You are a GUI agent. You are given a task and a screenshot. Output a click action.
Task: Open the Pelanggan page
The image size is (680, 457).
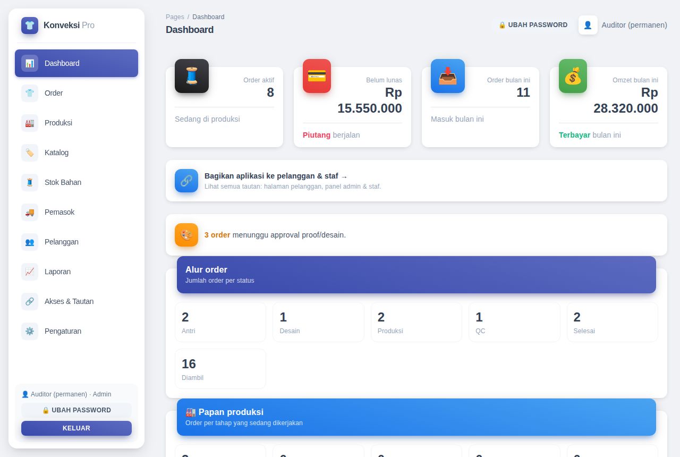tap(76, 242)
